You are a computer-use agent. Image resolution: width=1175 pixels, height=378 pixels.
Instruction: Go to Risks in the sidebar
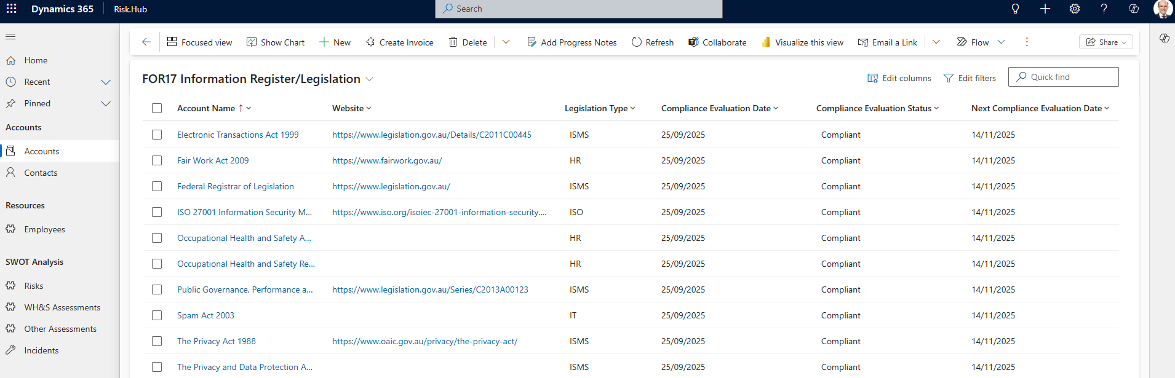(34, 286)
